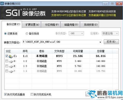The image size is (123, 100).
Task: Click the 1:3 sequence number cell
Action: pyautogui.click(x=25, y=66)
